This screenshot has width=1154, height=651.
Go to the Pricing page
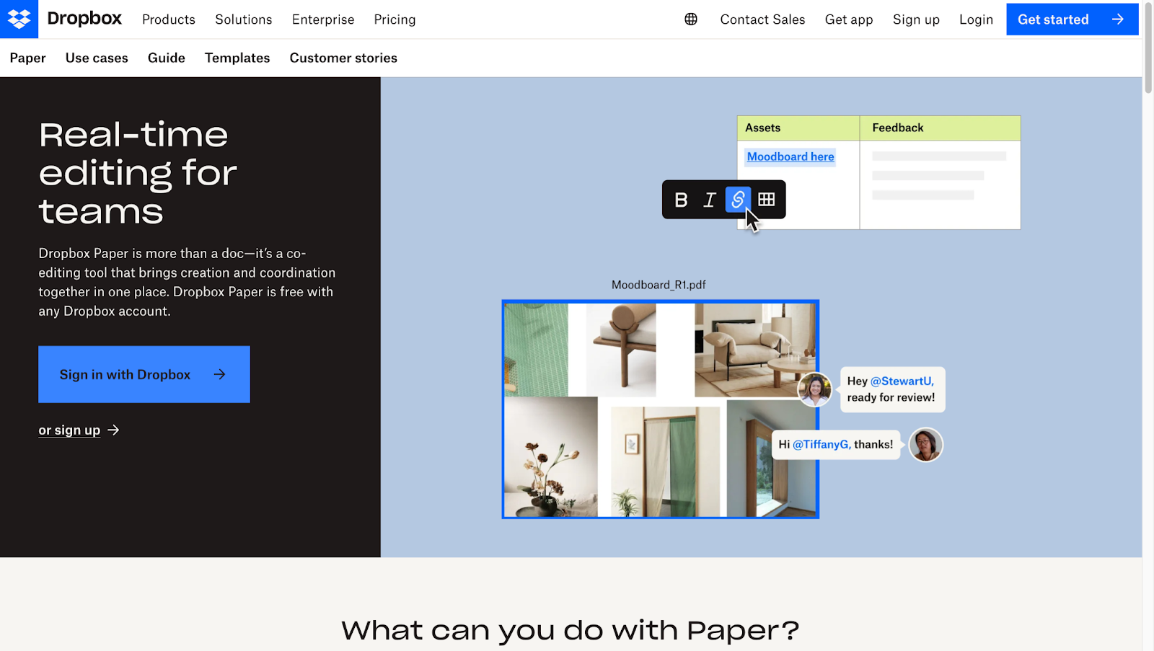pyautogui.click(x=395, y=19)
